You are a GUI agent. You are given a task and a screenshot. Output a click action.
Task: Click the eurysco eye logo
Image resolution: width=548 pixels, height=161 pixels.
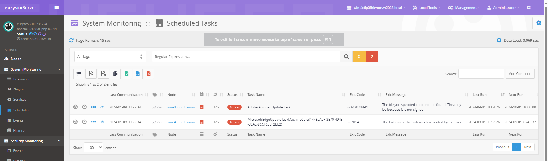pos(9,27)
